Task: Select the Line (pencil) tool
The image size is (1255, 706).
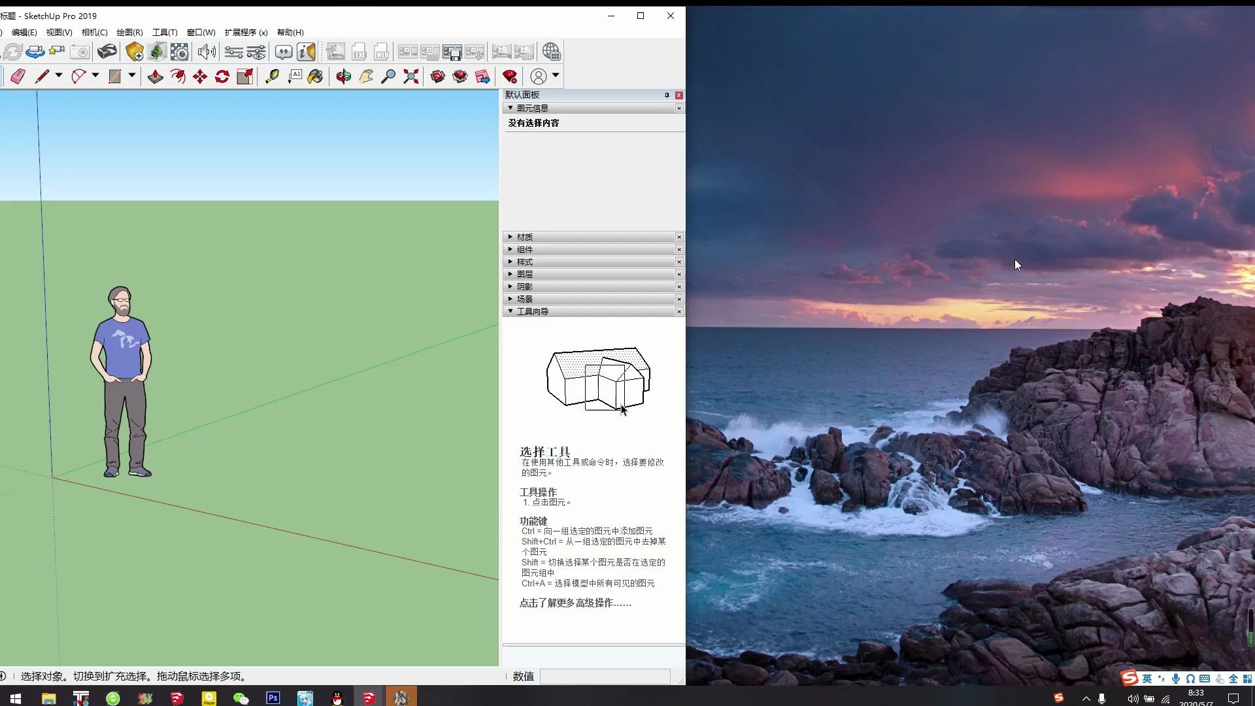Action: 42,76
